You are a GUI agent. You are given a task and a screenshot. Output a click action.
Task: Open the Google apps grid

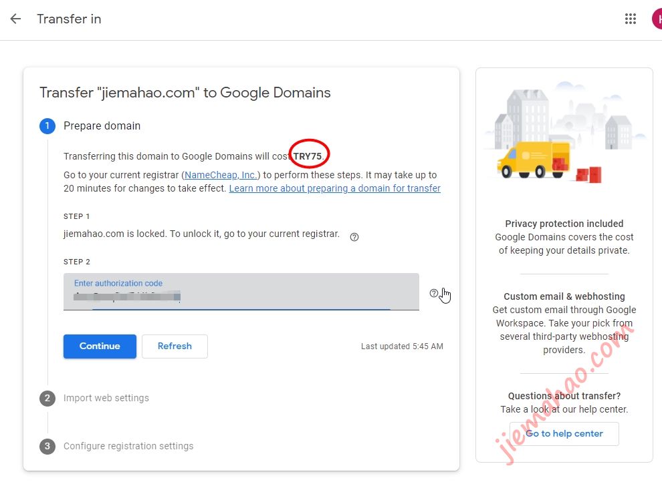(x=630, y=19)
